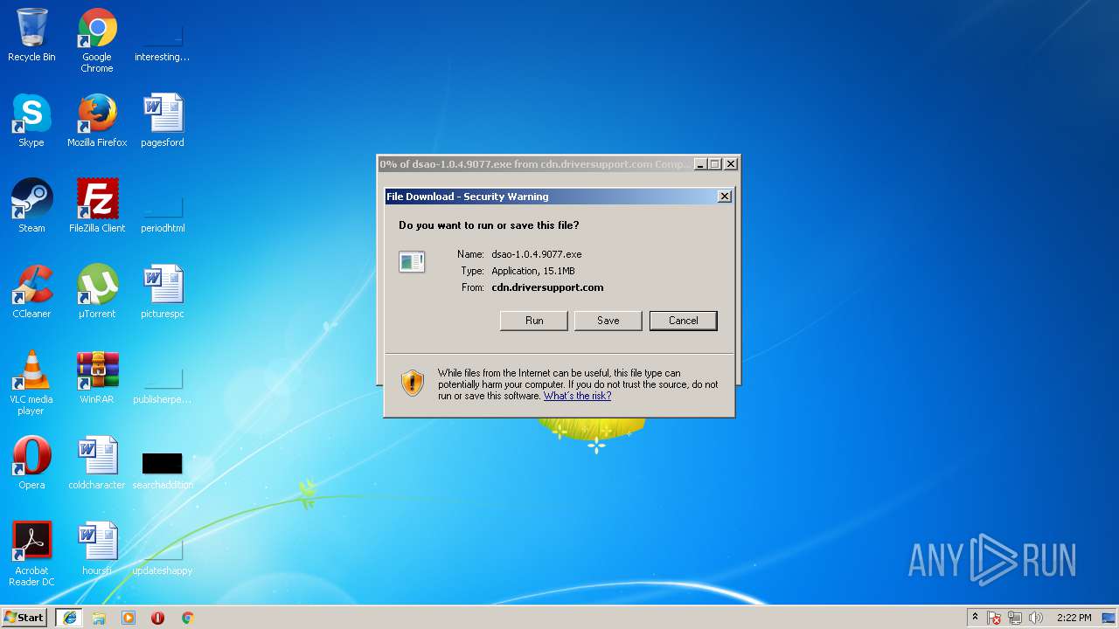Open the network tray icon
The image size is (1119, 629).
(x=1015, y=618)
